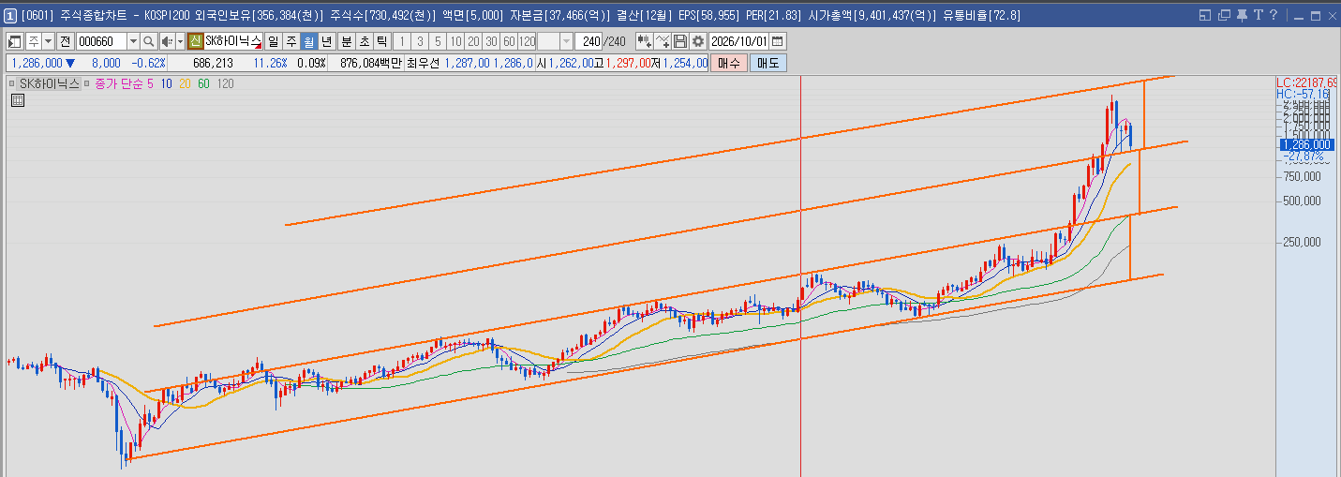Screen dimensions: 1341x477
Task: Select the 20 moving average legend
Action: click(x=185, y=83)
